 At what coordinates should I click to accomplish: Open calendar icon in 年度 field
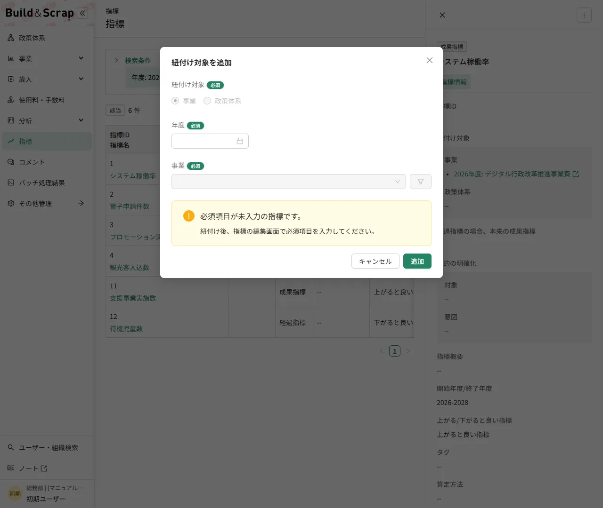tap(240, 141)
